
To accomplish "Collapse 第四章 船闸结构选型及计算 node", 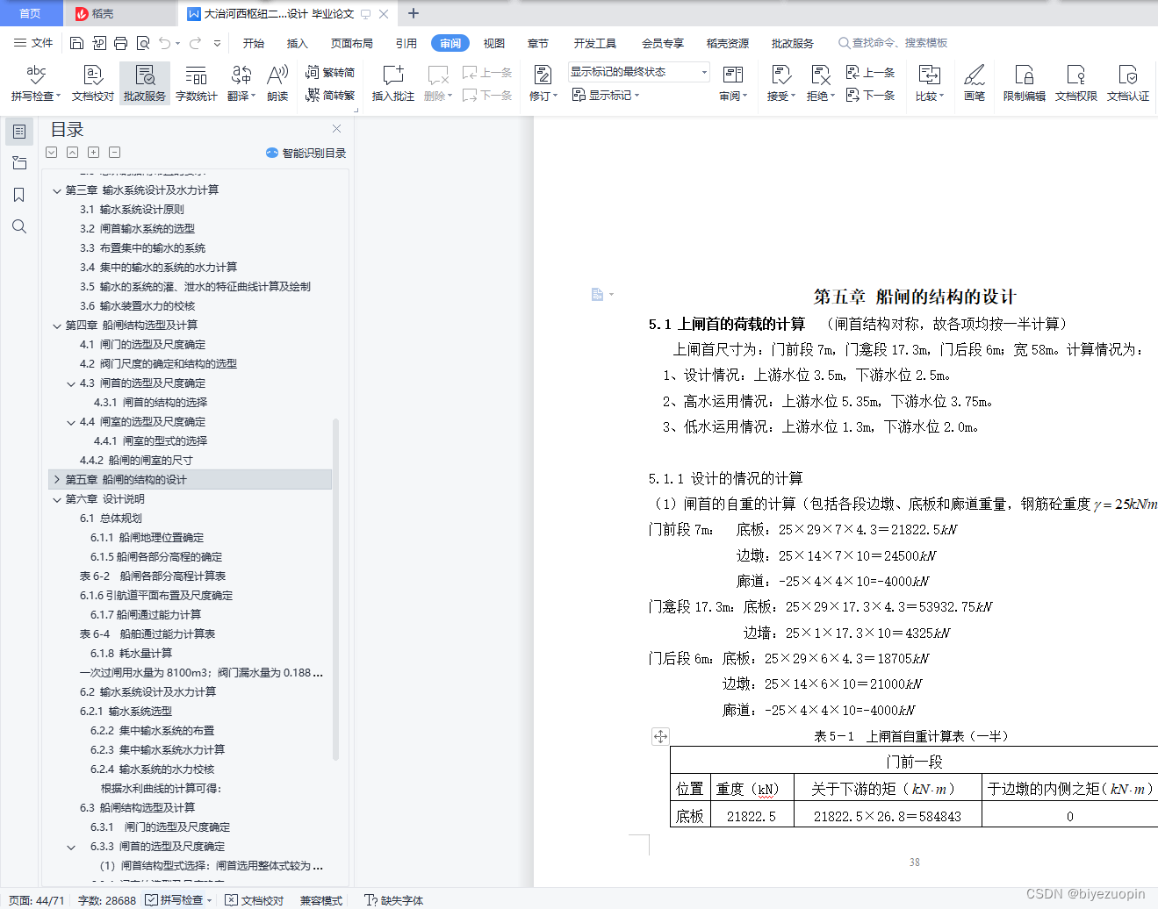I will tap(57, 326).
